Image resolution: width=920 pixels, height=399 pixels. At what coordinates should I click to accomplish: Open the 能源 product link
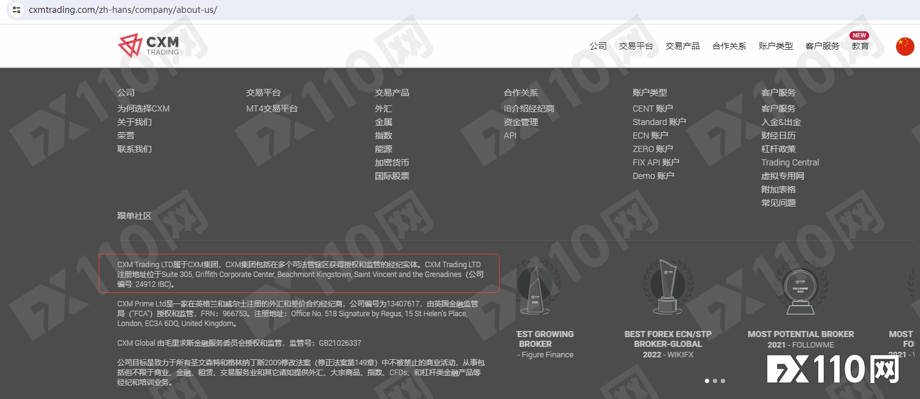(x=384, y=149)
